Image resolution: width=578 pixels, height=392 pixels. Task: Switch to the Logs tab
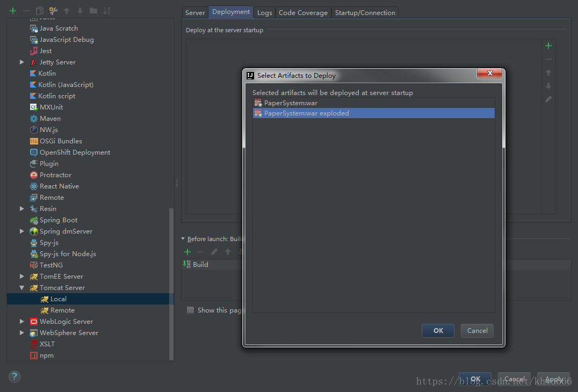coord(264,12)
